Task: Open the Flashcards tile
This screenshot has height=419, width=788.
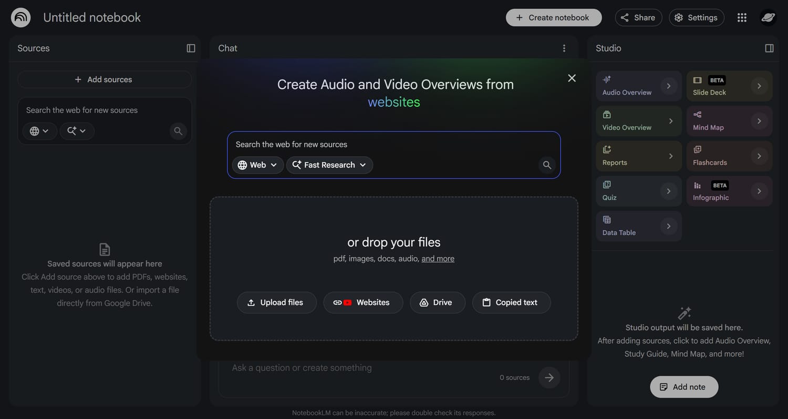Action: 729,156
